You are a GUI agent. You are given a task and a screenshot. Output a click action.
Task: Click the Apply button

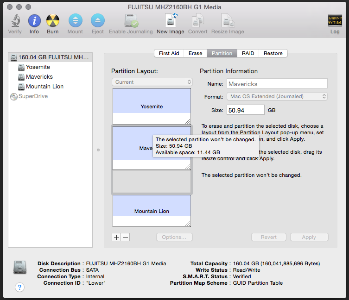point(309,237)
